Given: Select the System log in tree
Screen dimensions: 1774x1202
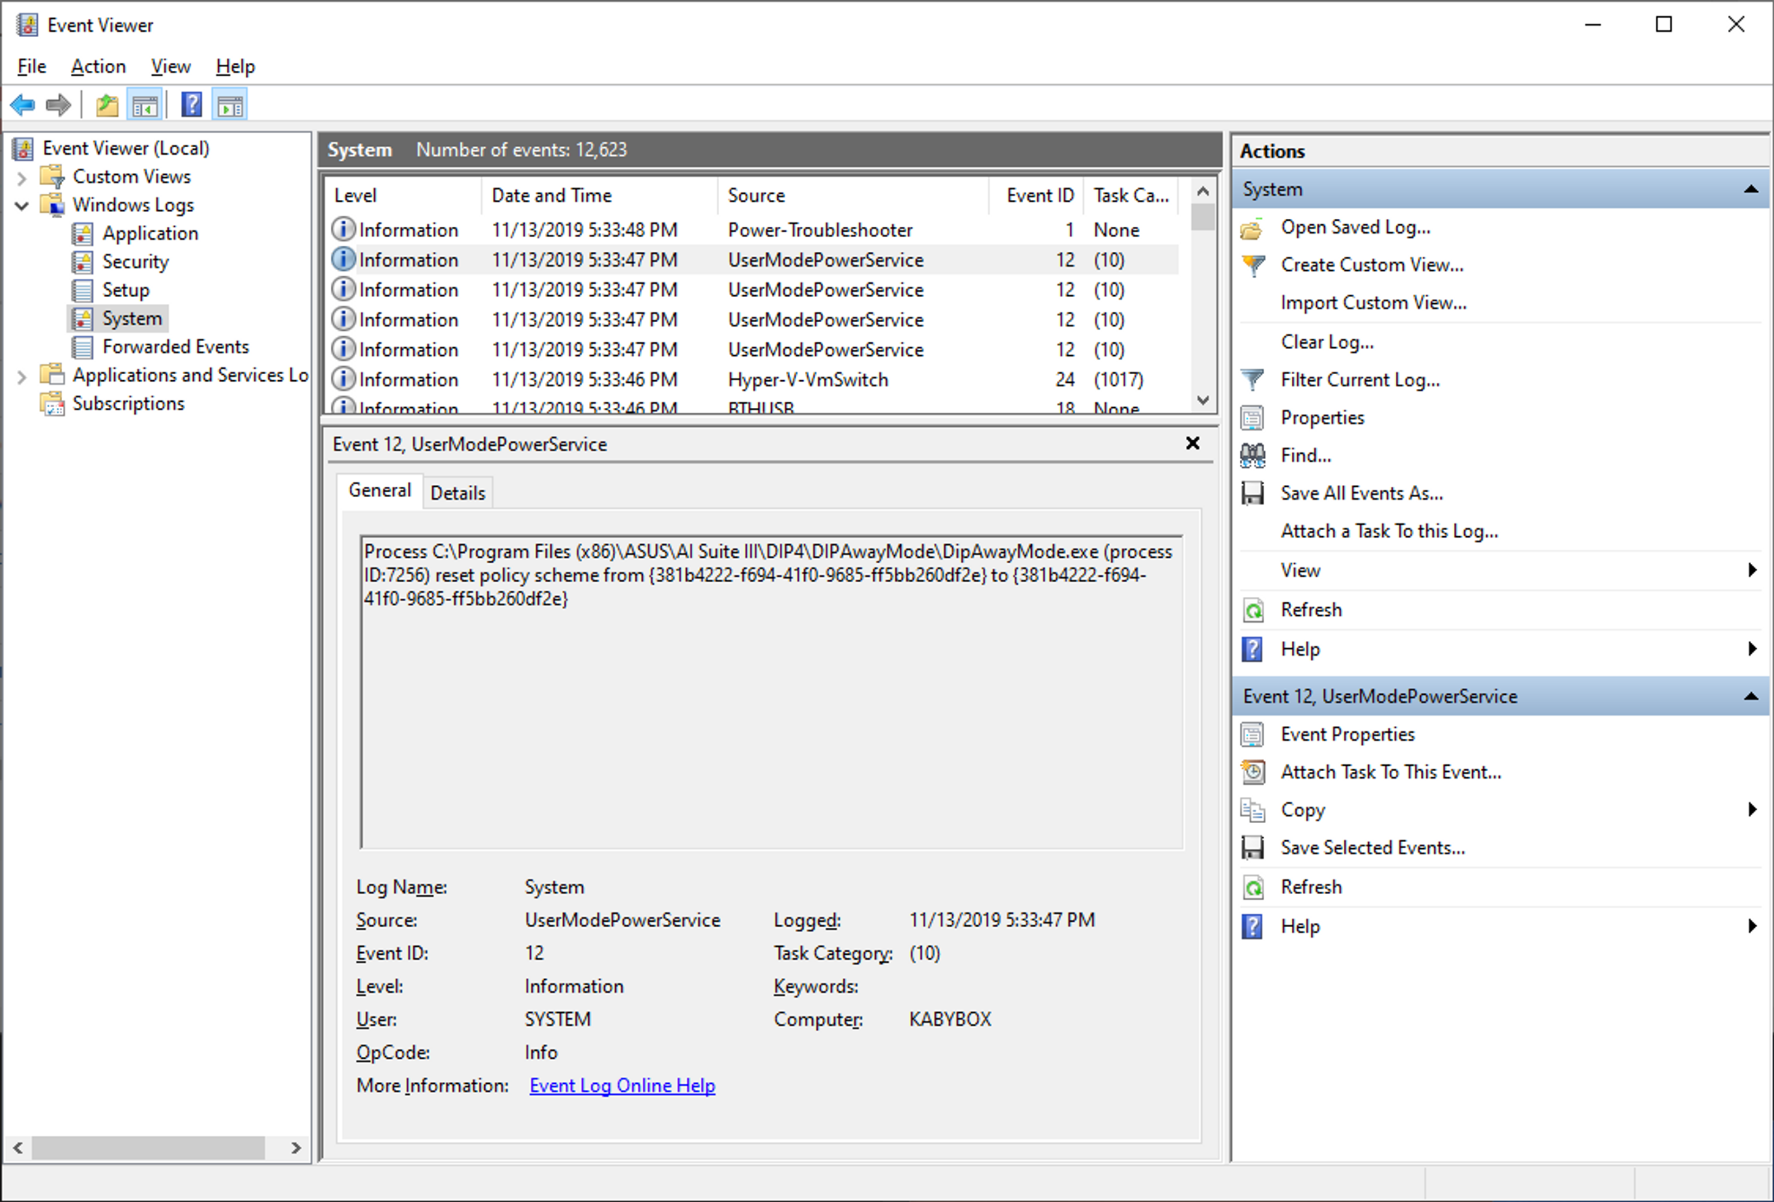Looking at the screenshot, I should coord(132,317).
